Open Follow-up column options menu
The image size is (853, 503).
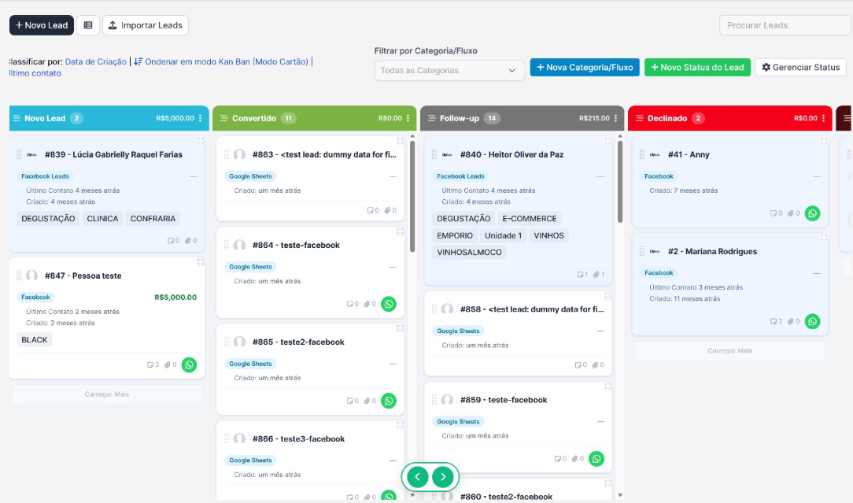(x=616, y=118)
